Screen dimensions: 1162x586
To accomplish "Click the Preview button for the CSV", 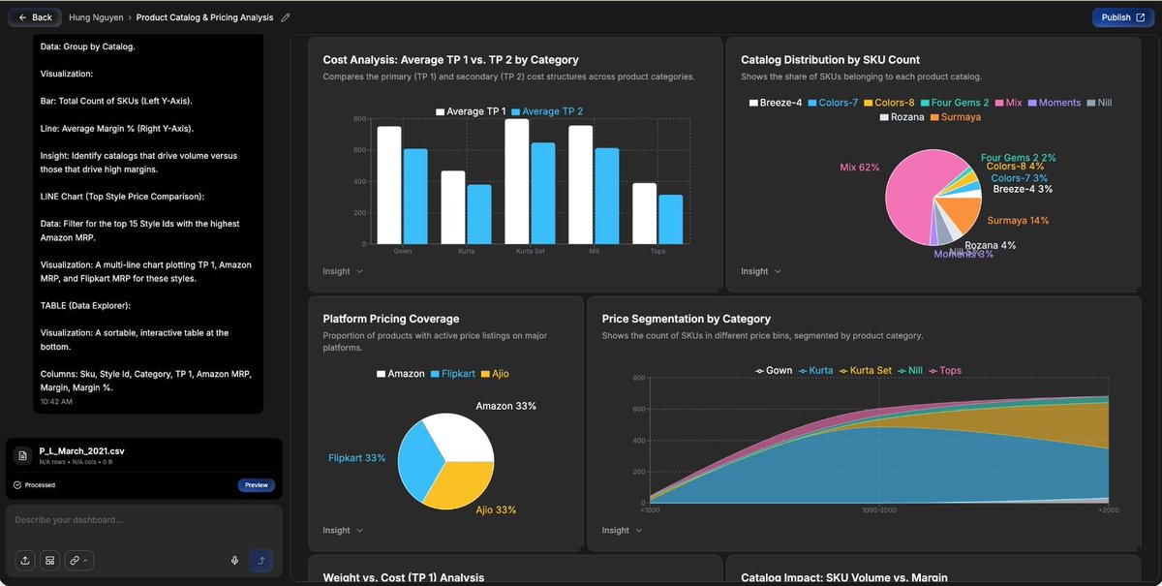I will coord(257,485).
